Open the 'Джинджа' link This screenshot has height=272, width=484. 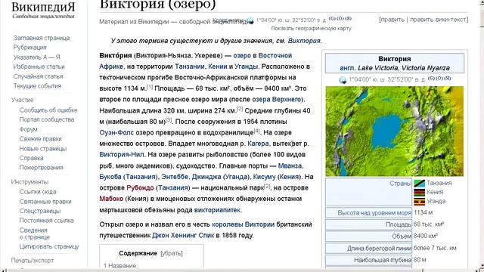click(206, 177)
